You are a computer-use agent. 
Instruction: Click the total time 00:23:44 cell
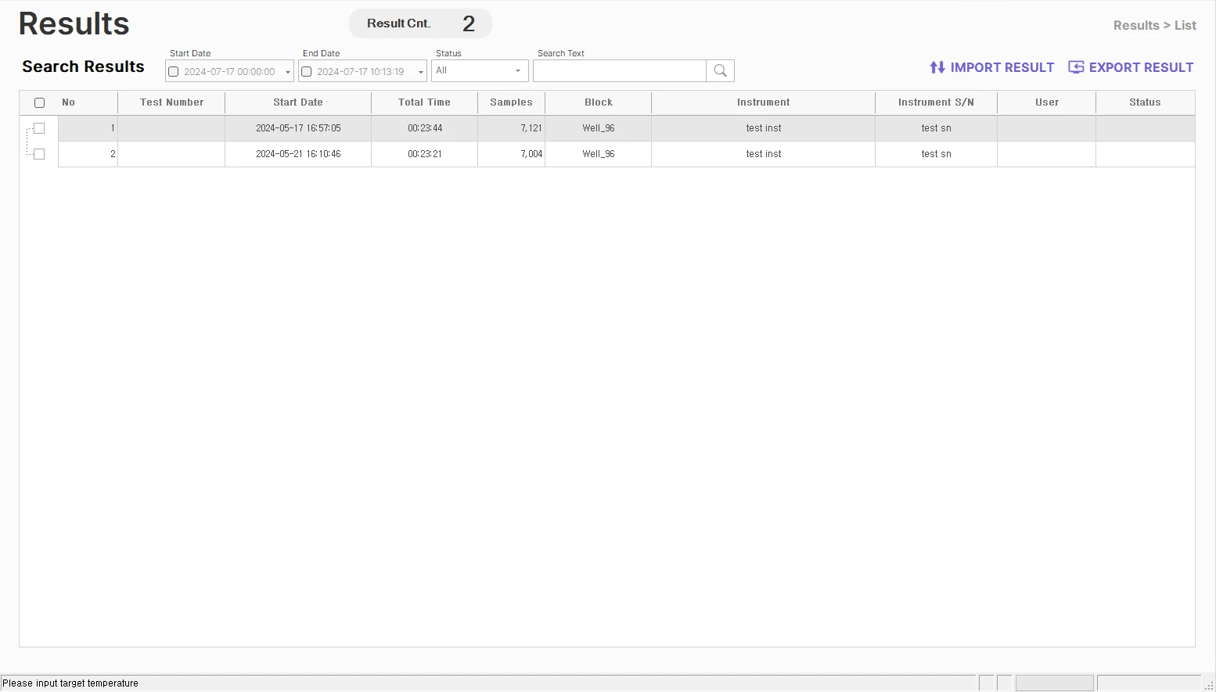click(425, 128)
